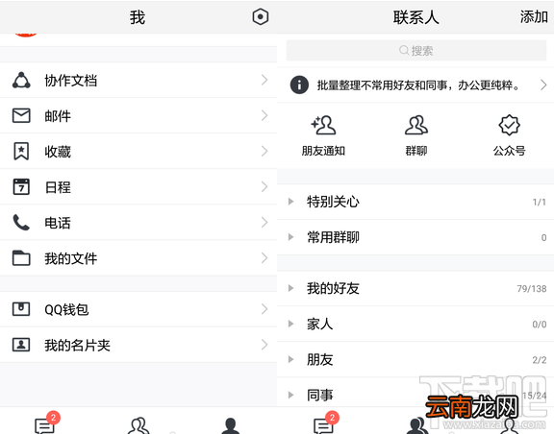Expand the 常用群聊 group triangle
Screen dimensions: 554x434
tap(290, 237)
